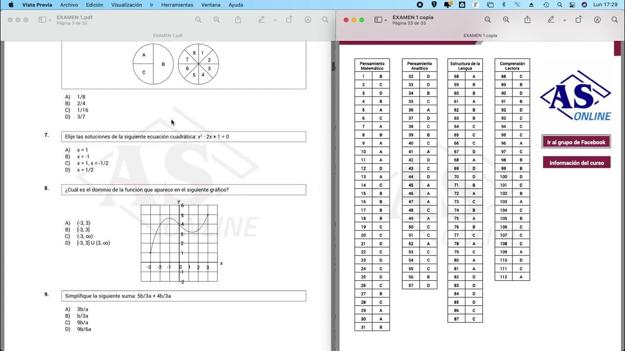This screenshot has width=625, height=351.
Task: Open the Vista Previa application menu
Action: pyautogui.click(x=37, y=5)
